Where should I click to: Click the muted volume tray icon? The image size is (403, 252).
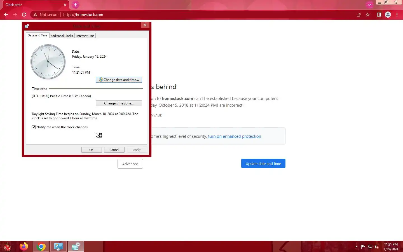pos(377,247)
